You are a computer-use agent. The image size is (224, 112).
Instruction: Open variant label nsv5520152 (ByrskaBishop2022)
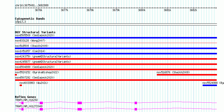pos(37,72)
